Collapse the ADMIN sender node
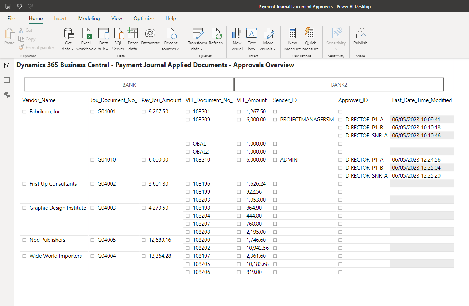The height and width of the screenshot is (306, 469). click(x=275, y=160)
